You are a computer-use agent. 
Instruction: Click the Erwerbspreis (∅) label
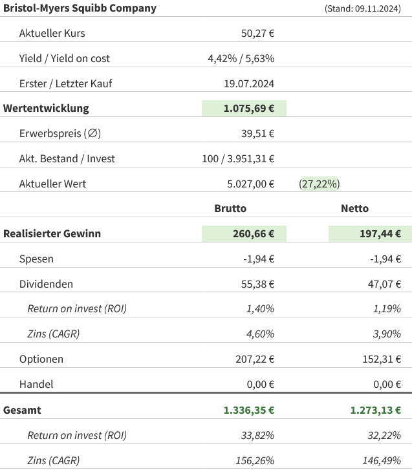click(x=60, y=134)
